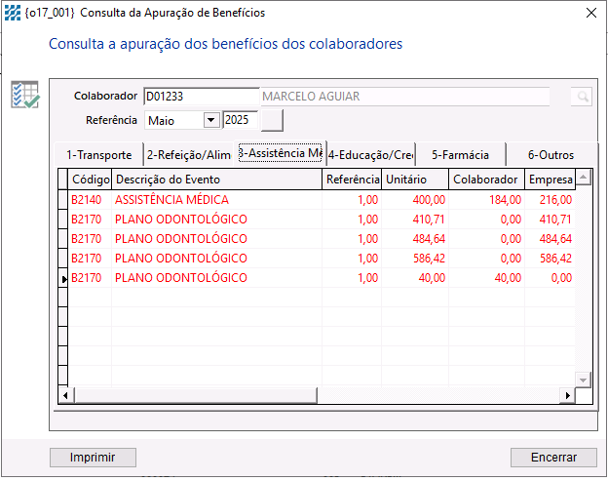
Task: Click the horizontal scrollbar left arrow
Action: click(x=66, y=396)
